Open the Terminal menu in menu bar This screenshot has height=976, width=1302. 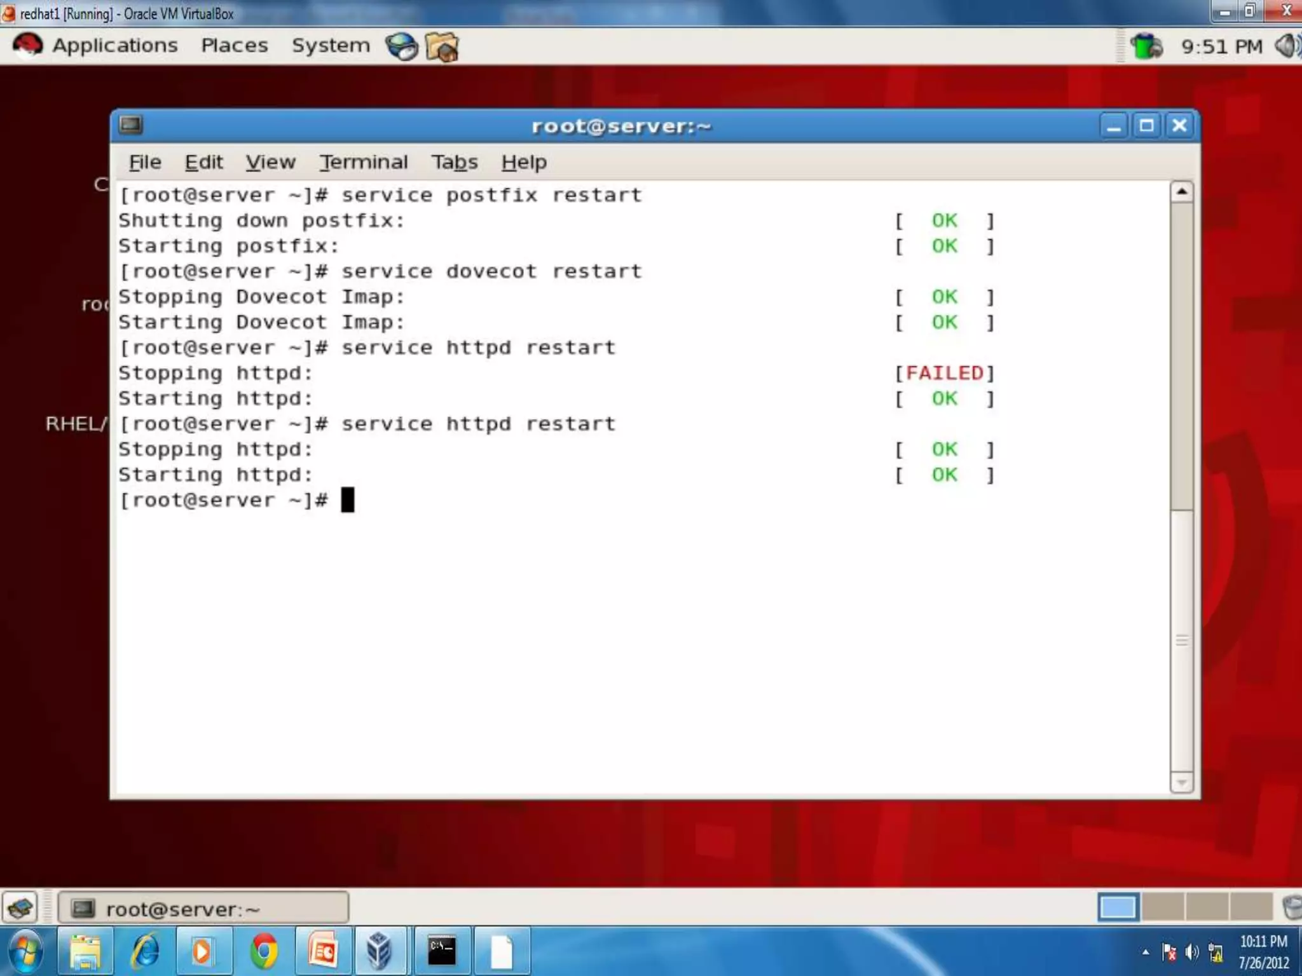[x=363, y=163]
